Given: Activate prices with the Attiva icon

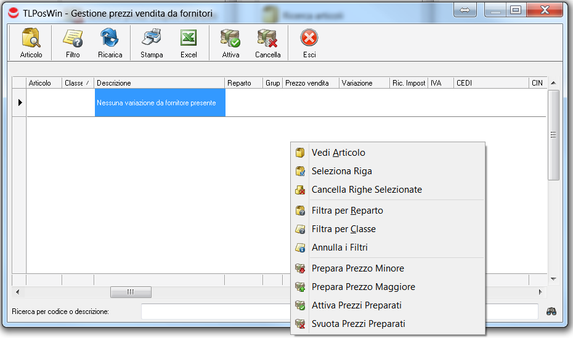Looking at the screenshot, I should (x=230, y=38).
